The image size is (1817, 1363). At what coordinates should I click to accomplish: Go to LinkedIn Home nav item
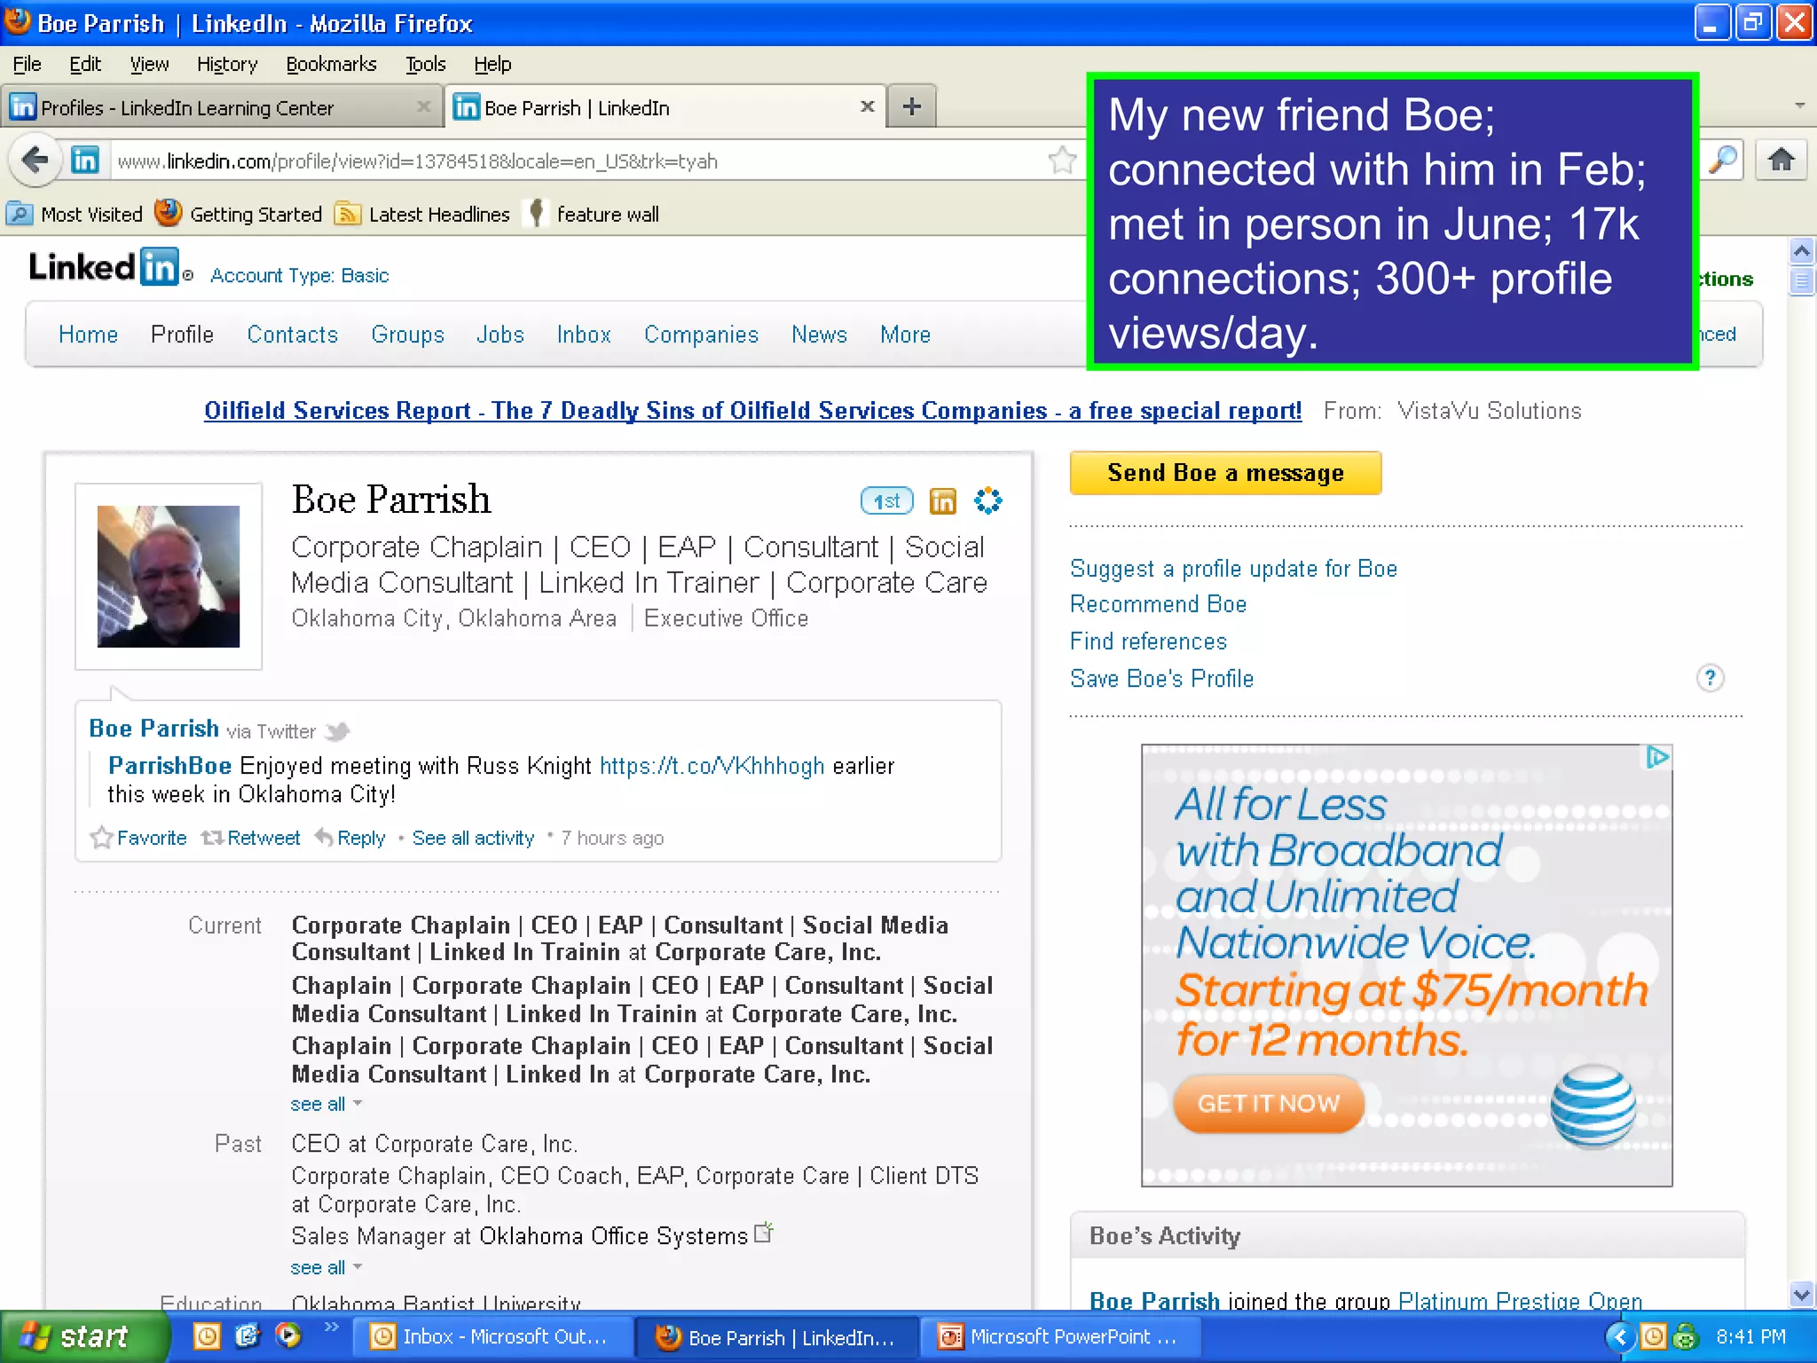pos(88,335)
